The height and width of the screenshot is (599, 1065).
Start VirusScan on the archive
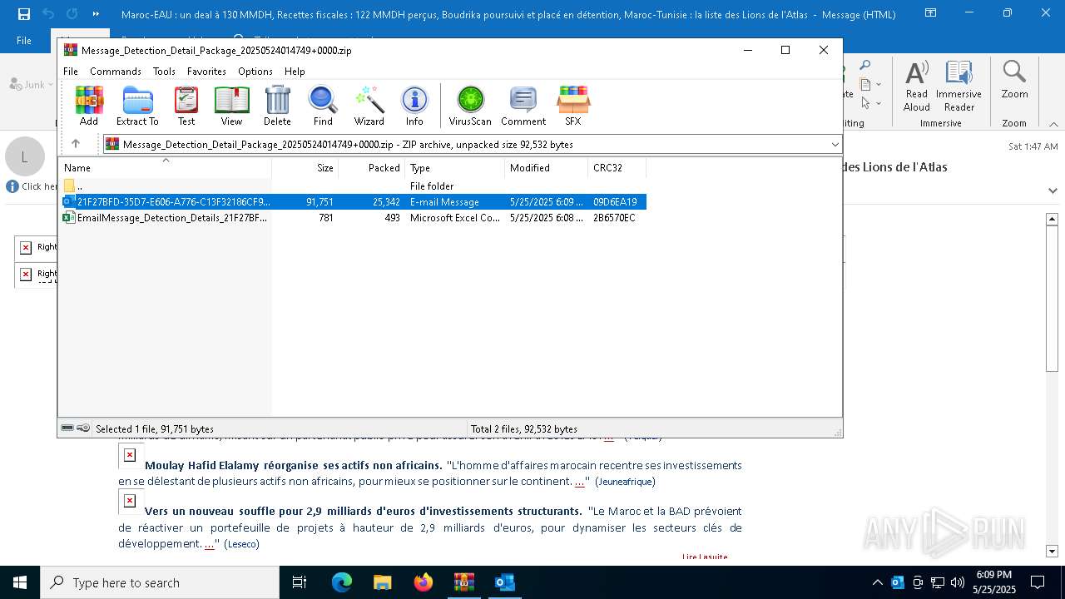click(x=470, y=106)
